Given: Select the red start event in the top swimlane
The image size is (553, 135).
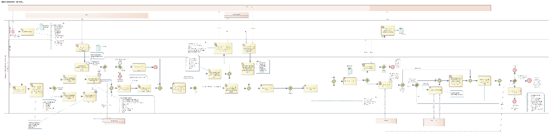Looking at the screenshot, I should [13, 31].
